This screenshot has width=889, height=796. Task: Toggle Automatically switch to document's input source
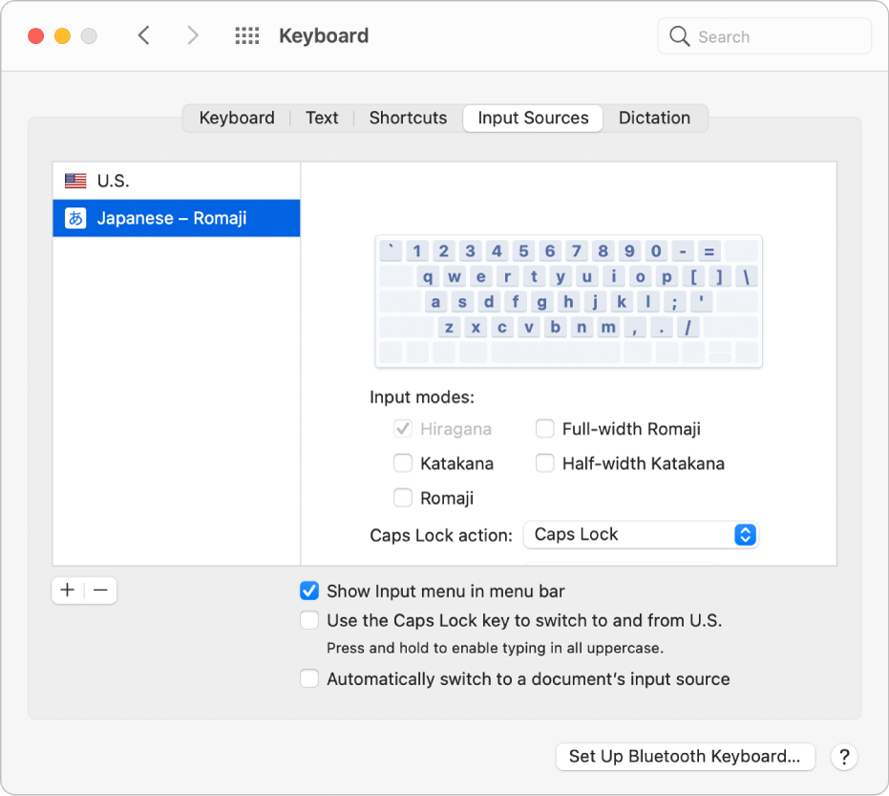pyautogui.click(x=309, y=679)
